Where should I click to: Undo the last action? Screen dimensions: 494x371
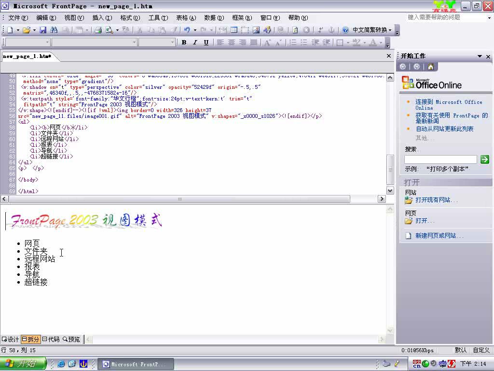coord(187,30)
